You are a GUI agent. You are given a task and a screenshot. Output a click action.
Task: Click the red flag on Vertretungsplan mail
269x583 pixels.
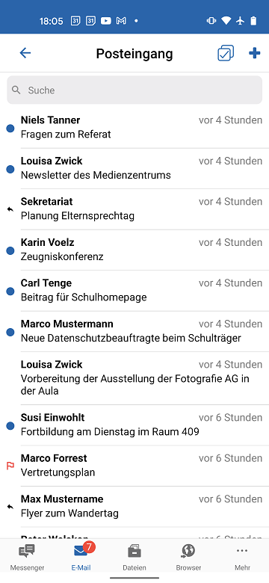pos(10,466)
